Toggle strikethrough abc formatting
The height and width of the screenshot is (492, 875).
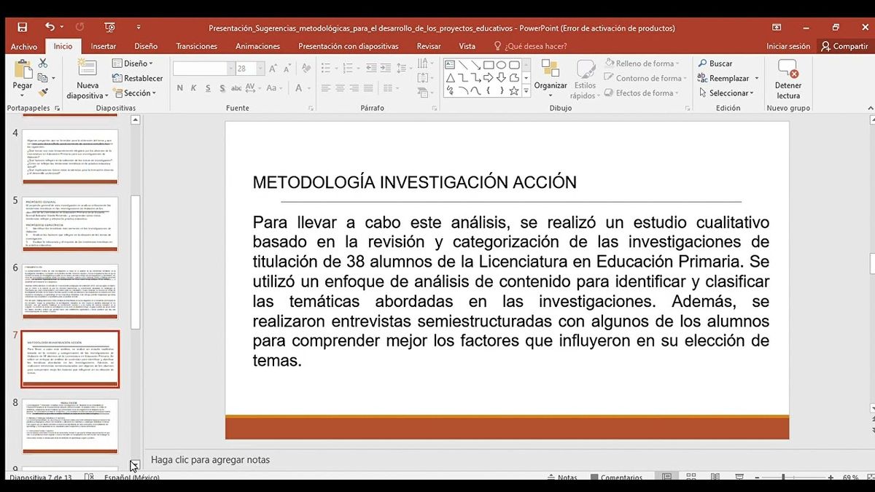coord(236,88)
